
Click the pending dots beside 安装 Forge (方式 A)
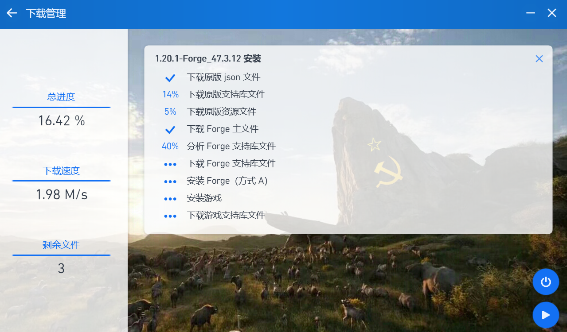(x=170, y=181)
